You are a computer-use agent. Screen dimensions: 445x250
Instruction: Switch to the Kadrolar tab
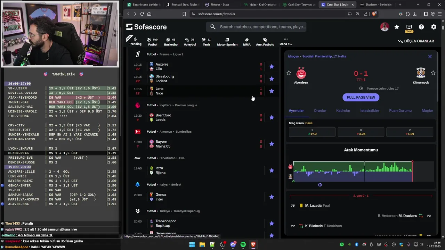[x=343, y=110]
